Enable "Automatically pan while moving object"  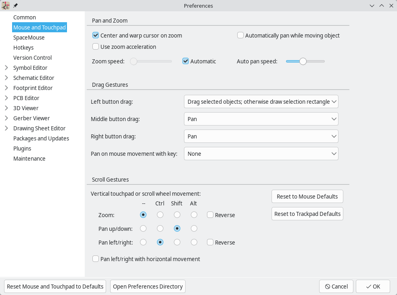[x=240, y=36]
